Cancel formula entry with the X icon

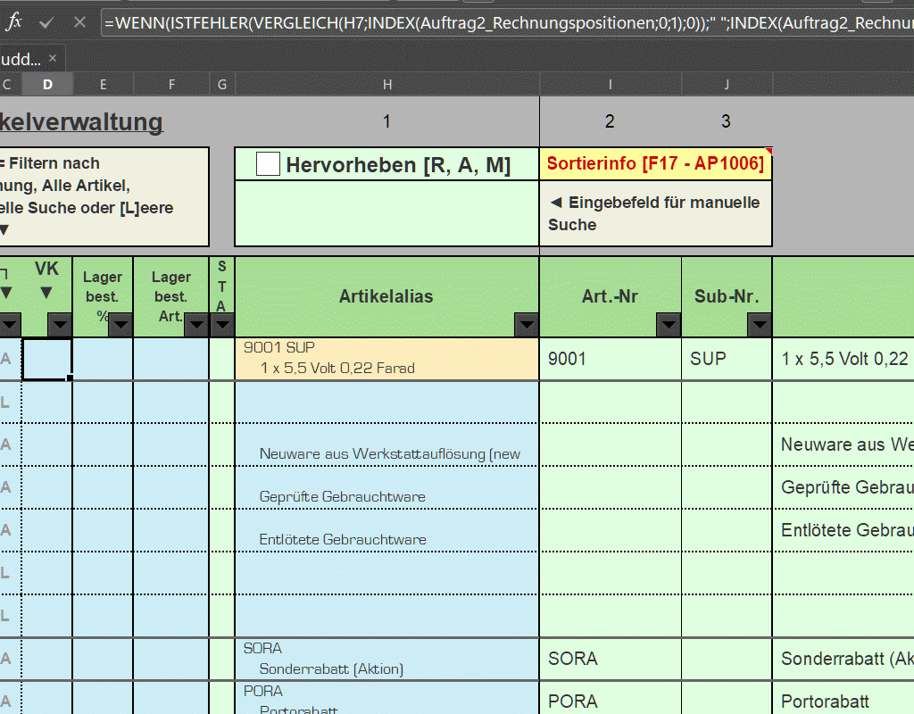(x=79, y=22)
